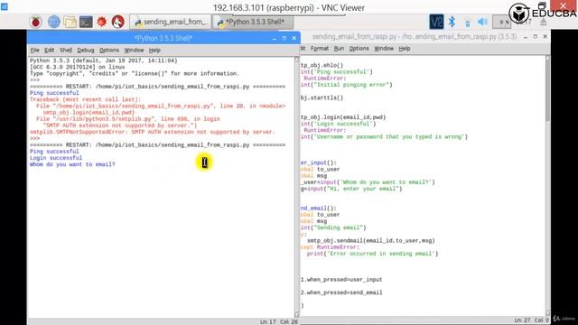Open File menu in Python Shell
The height and width of the screenshot is (325, 578).
[34, 51]
